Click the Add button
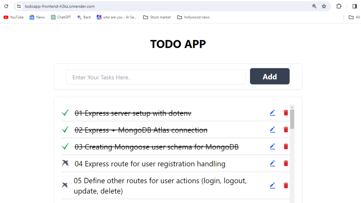Image resolution: width=361 pixels, height=203 pixels. 270,76
